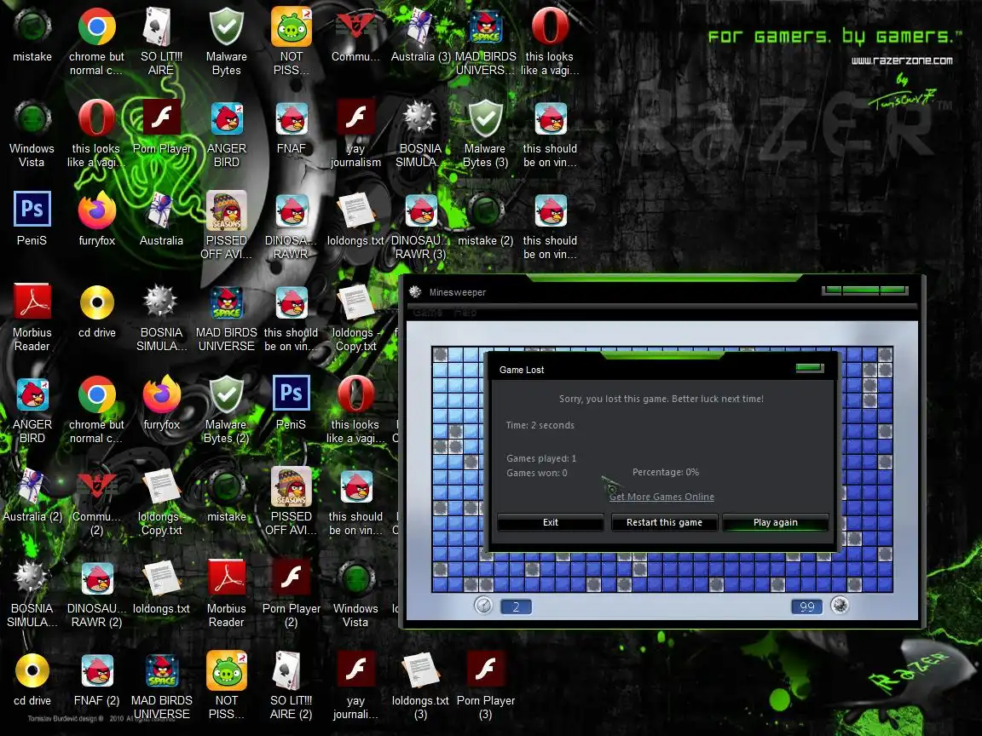Click the "Percentage: 0%" text
Image resolution: width=982 pixels, height=736 pixels.
click(x=666, y=472)
